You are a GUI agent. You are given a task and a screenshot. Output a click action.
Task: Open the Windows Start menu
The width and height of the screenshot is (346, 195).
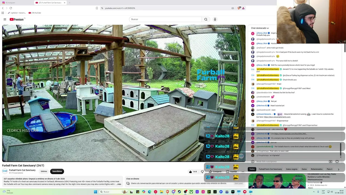tap(95, 192)
